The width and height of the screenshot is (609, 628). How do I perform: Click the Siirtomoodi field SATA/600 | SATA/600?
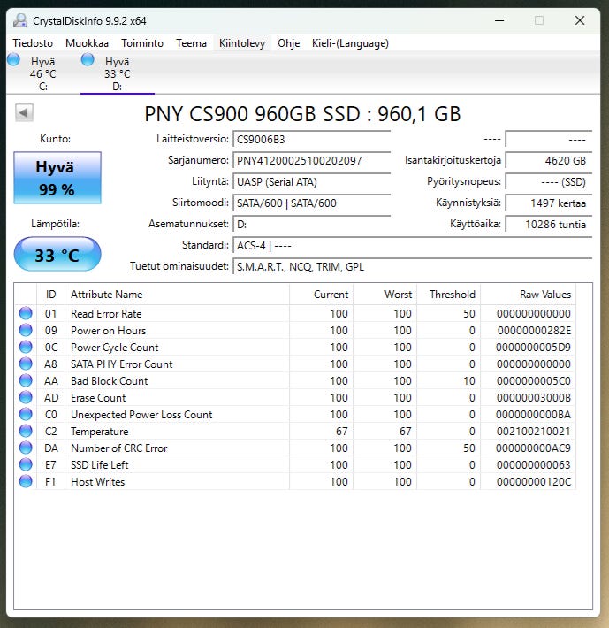coord(311,203)
